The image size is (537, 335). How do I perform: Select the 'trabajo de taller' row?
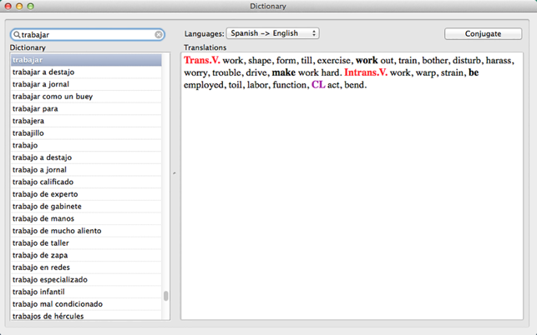click(x=86, y=243)
